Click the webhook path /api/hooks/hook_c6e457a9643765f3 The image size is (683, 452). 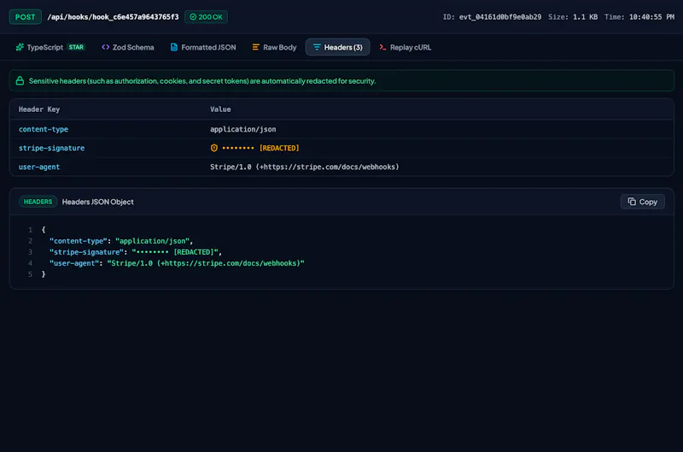click(113, 17)
